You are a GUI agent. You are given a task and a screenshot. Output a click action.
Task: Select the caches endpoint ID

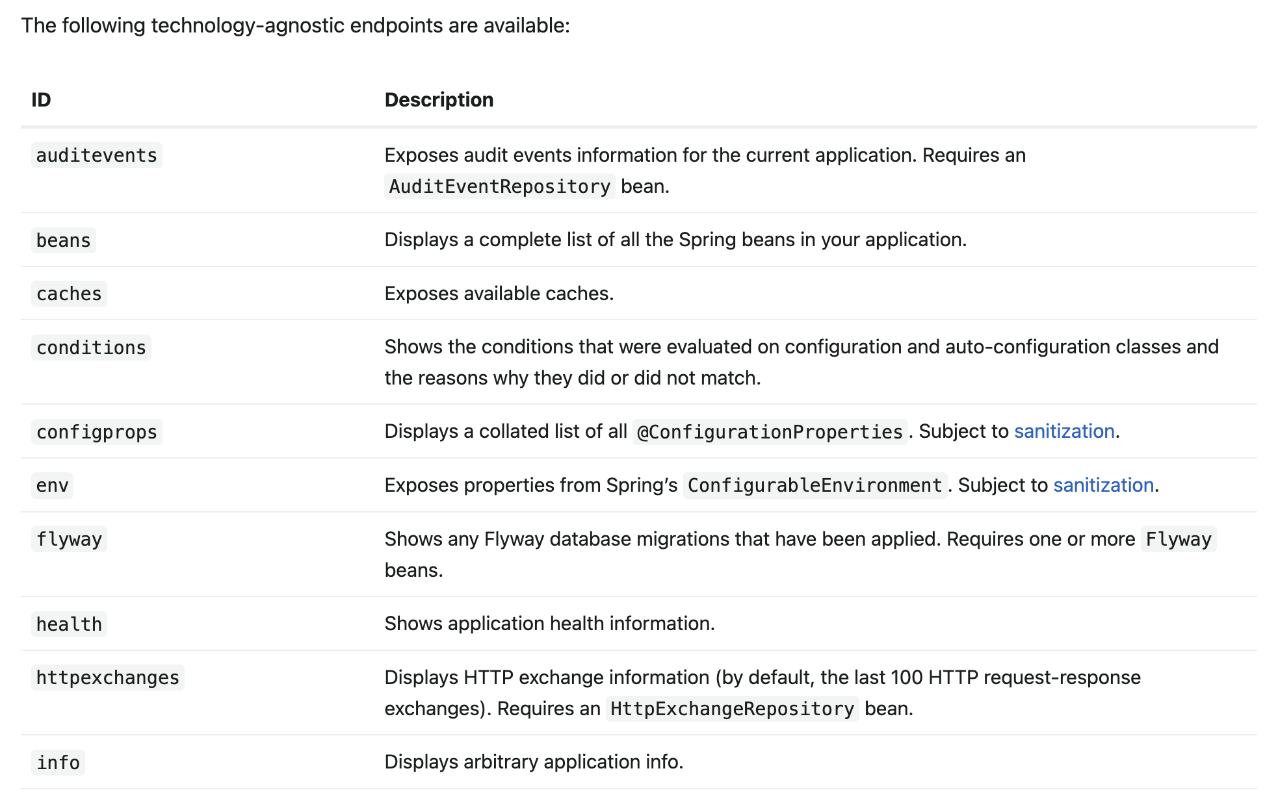[x=69, y=294]
